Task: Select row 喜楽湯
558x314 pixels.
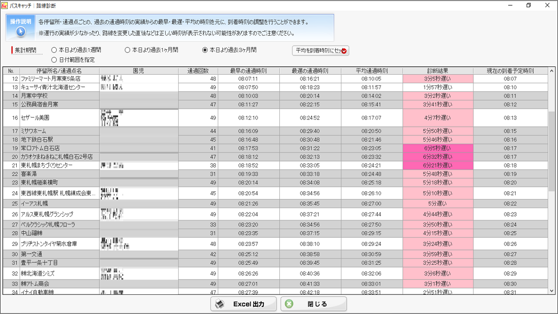Action: coord(276,174)
